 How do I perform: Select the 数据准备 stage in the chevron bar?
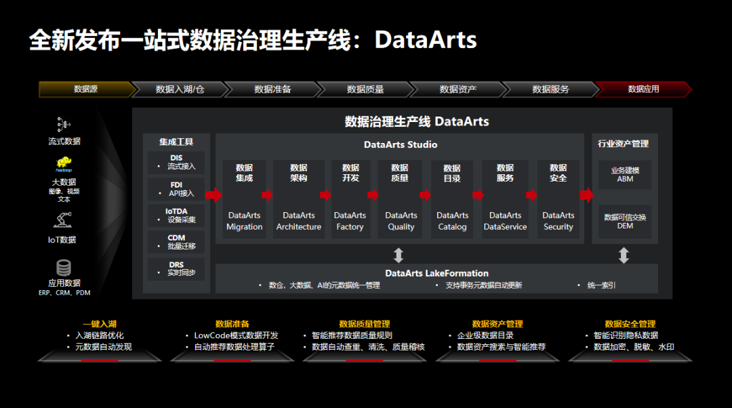tap(272, 89)
